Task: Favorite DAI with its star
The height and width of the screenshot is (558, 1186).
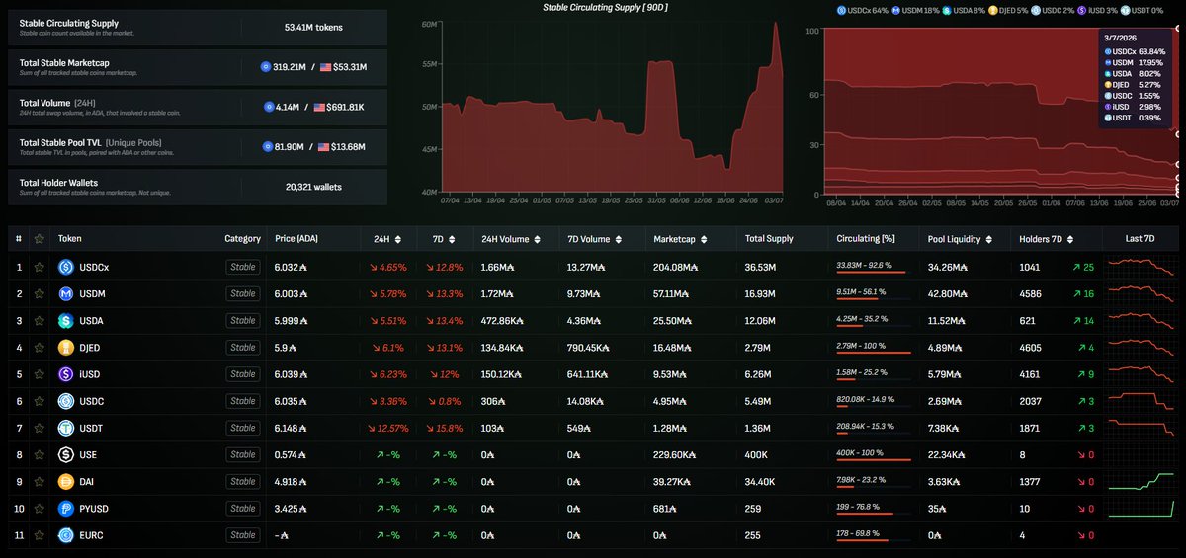Action: [40, 482]
